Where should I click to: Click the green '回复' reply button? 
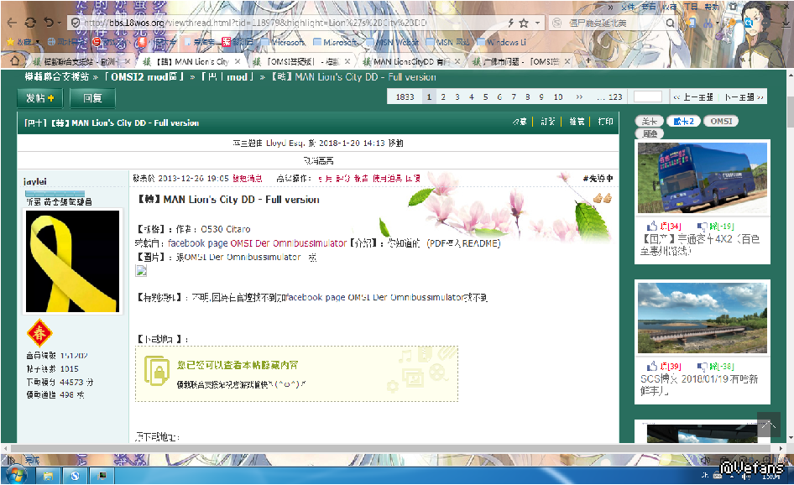92,97
